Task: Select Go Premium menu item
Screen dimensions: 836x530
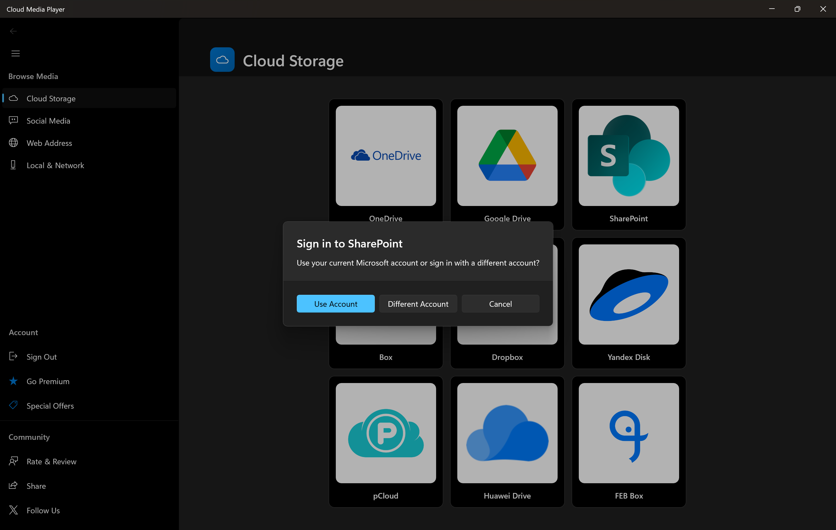Action: pyautogui.click(x=89, y=381)
